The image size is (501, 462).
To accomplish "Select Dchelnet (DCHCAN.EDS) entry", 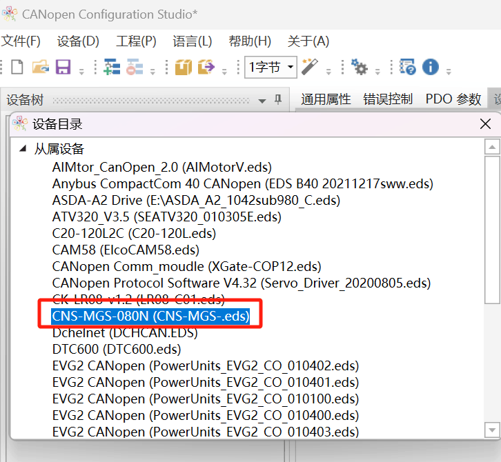I will [125, 332].
